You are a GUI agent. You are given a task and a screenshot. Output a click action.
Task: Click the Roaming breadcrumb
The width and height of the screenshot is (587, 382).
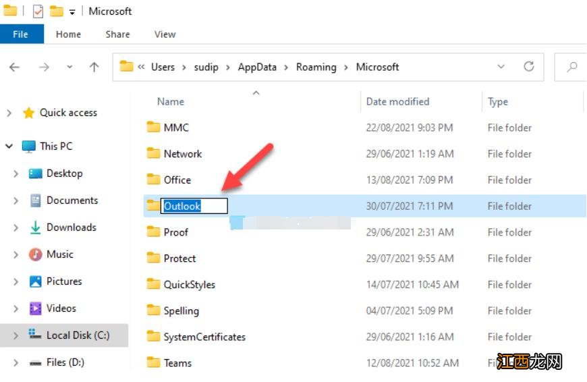[316, 67]
